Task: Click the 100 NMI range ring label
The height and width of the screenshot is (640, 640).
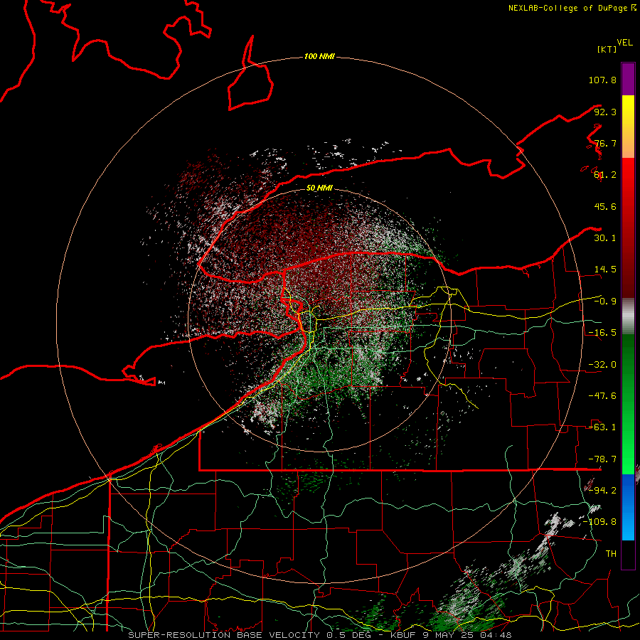Action: (319, 56)
